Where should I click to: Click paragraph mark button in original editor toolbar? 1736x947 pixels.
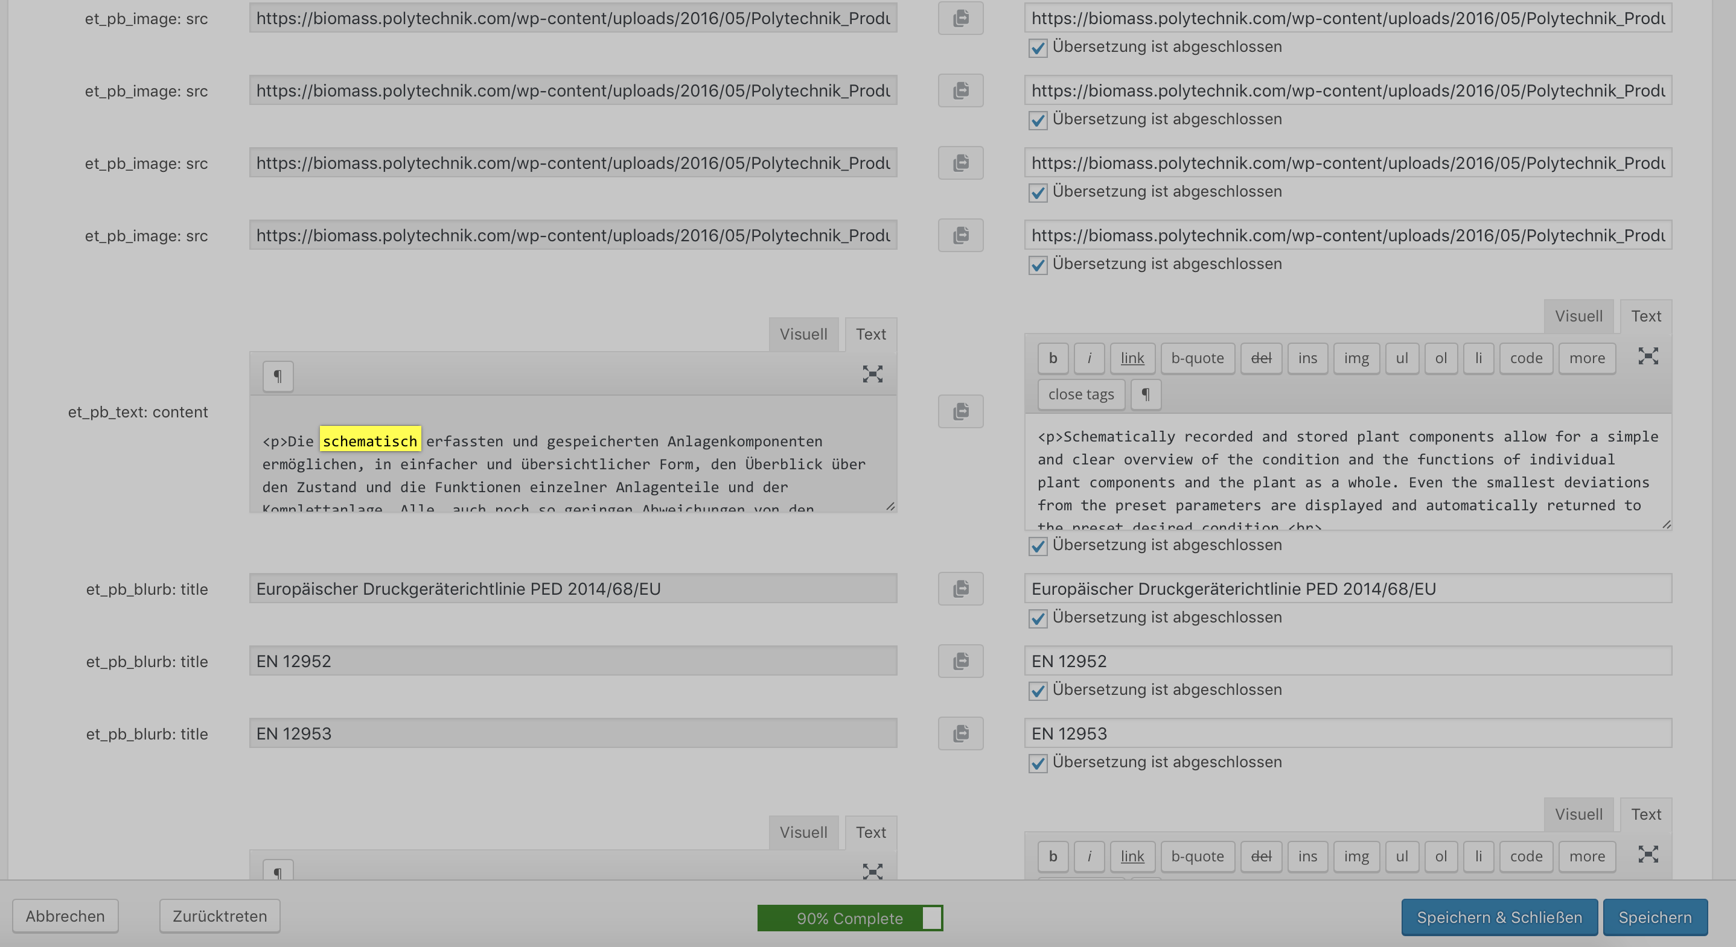click(278, 376)
